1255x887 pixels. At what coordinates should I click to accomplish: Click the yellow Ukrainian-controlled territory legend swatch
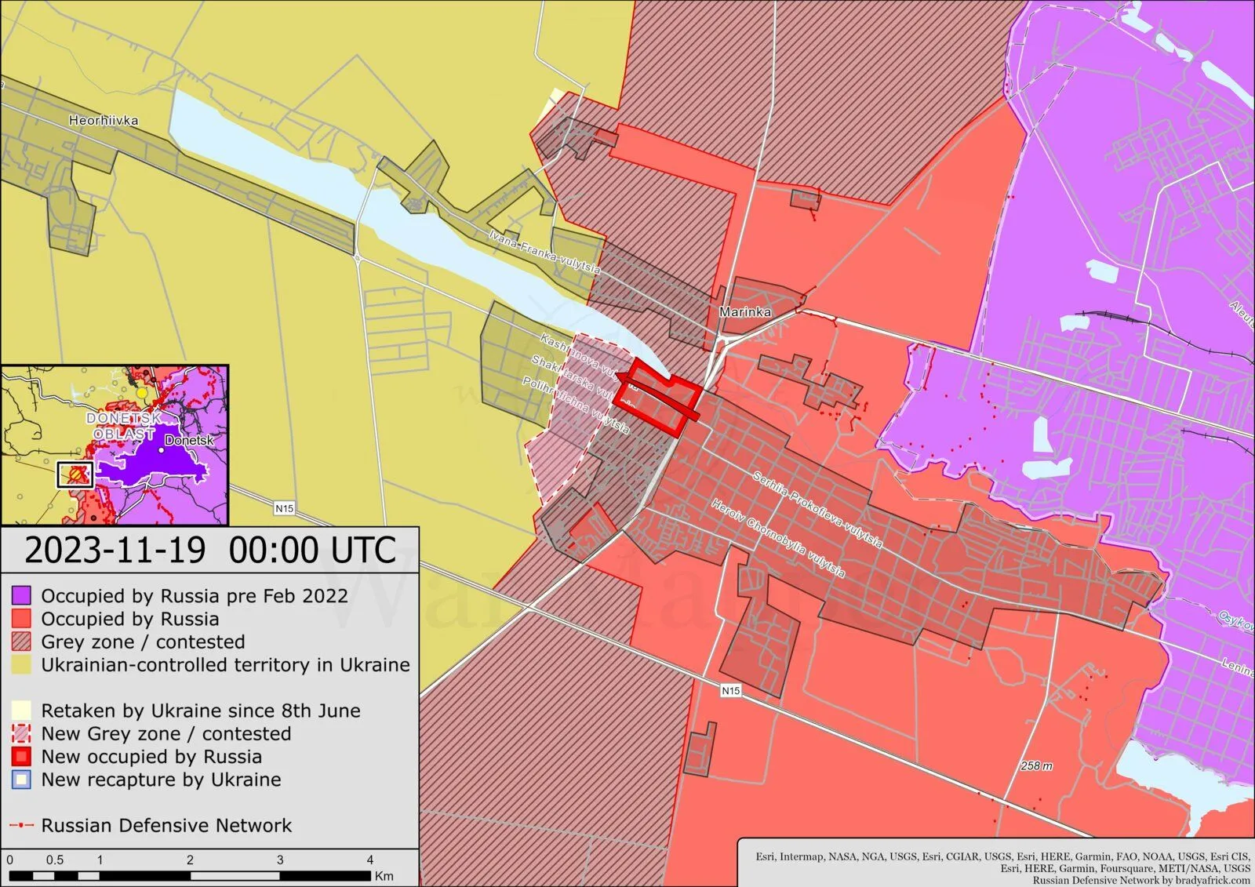pyautogui.click(x=22, y=664)
